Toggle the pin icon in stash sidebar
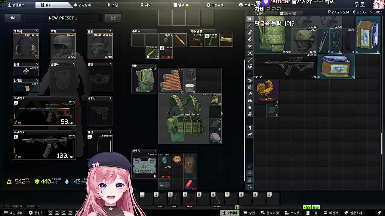385x216 pixels. (250, 173)
